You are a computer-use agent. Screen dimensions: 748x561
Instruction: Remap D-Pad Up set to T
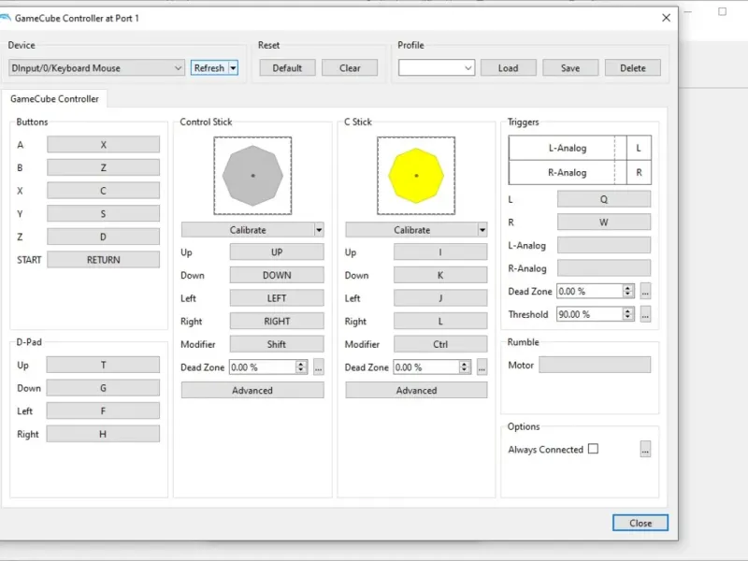pos(103,365)
